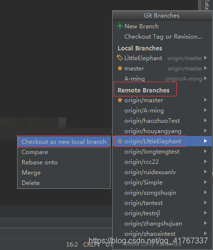Toggle the outlined star on origin/LittleElephant
The image size is (213, 250).
tap(120, 141)
